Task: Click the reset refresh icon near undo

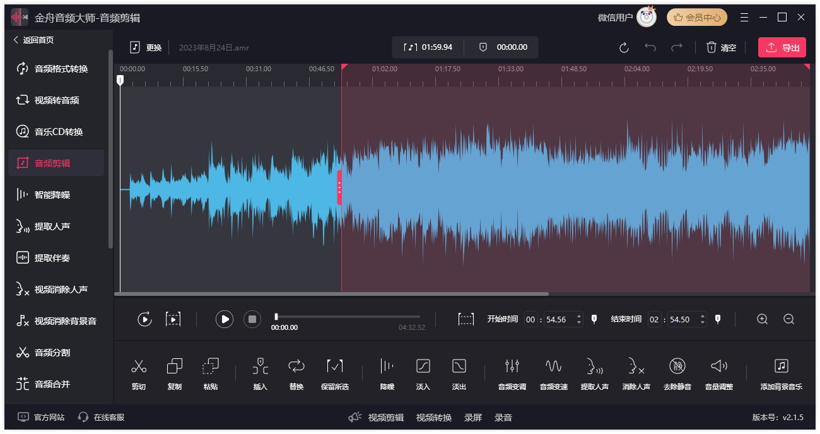Action: pos(624,47)
